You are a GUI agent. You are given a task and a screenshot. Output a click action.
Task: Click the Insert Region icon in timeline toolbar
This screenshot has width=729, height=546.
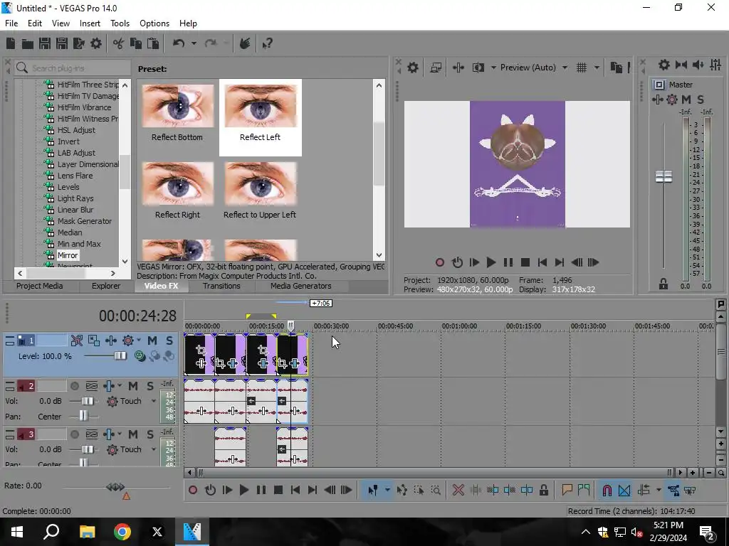click(x=584, y=490)
